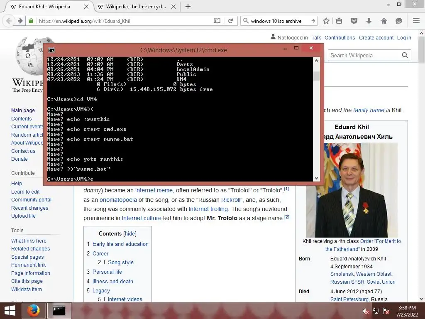Viewport: 425px width, 319px height.
Task: Open the Donate sidebar link
Action: pyautogui.click(x=19, y=159)
